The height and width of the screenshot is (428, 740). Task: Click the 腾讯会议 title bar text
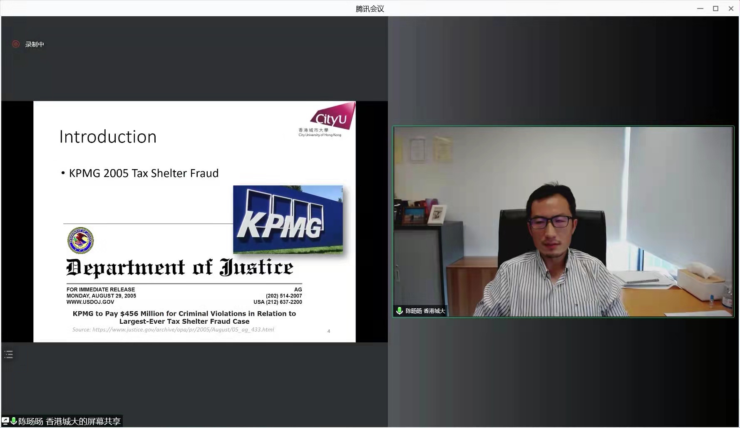370,8
